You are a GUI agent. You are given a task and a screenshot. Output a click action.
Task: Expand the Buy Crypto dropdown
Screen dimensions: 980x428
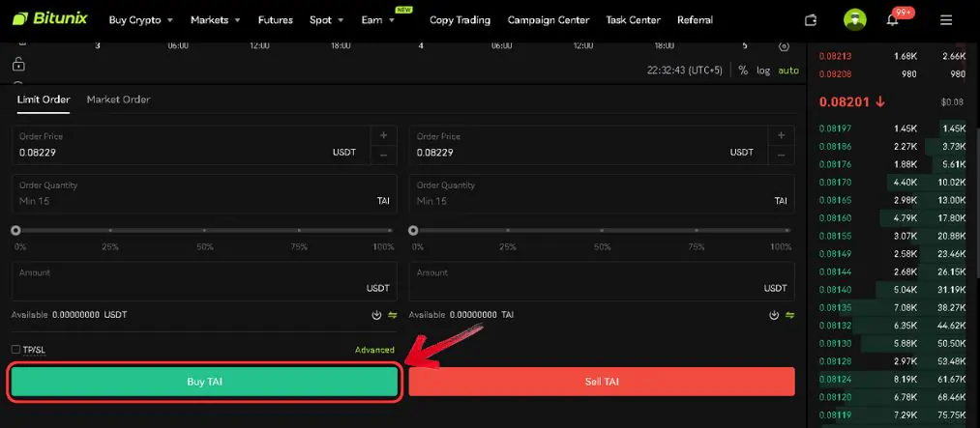tap(140, 20)
